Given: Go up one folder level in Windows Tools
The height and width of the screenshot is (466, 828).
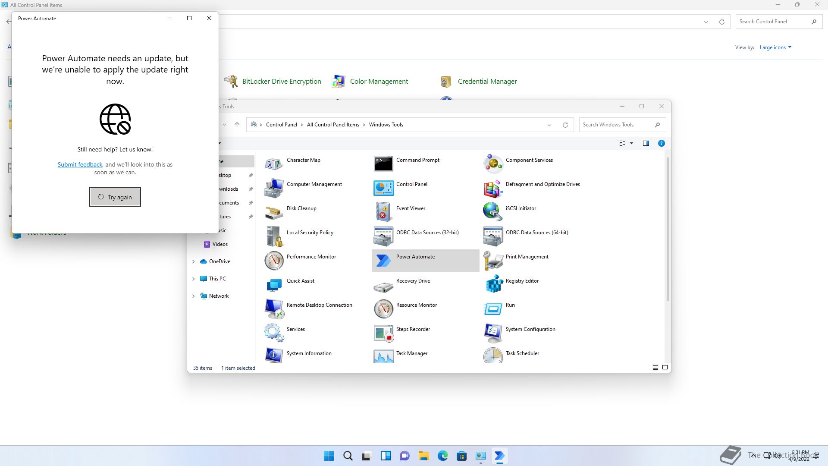Looking at the screenshot, I should coord(237,125).
